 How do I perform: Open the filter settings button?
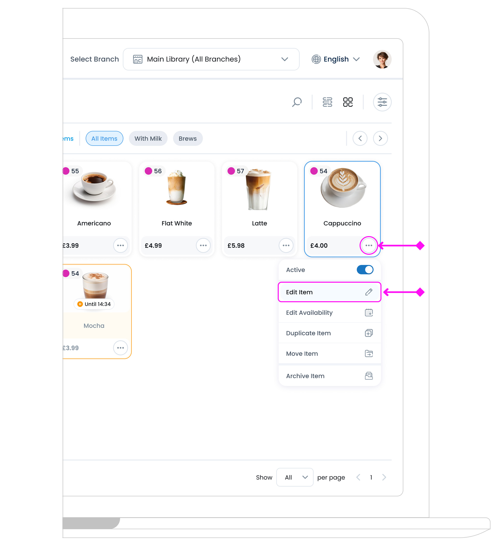(382, 102)
